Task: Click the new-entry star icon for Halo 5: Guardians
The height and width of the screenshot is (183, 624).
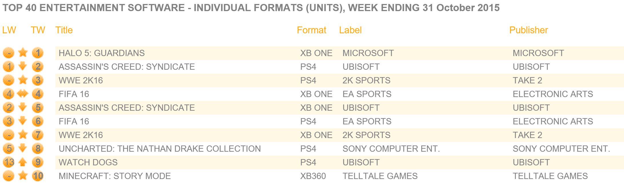Action: pos(23,53)
